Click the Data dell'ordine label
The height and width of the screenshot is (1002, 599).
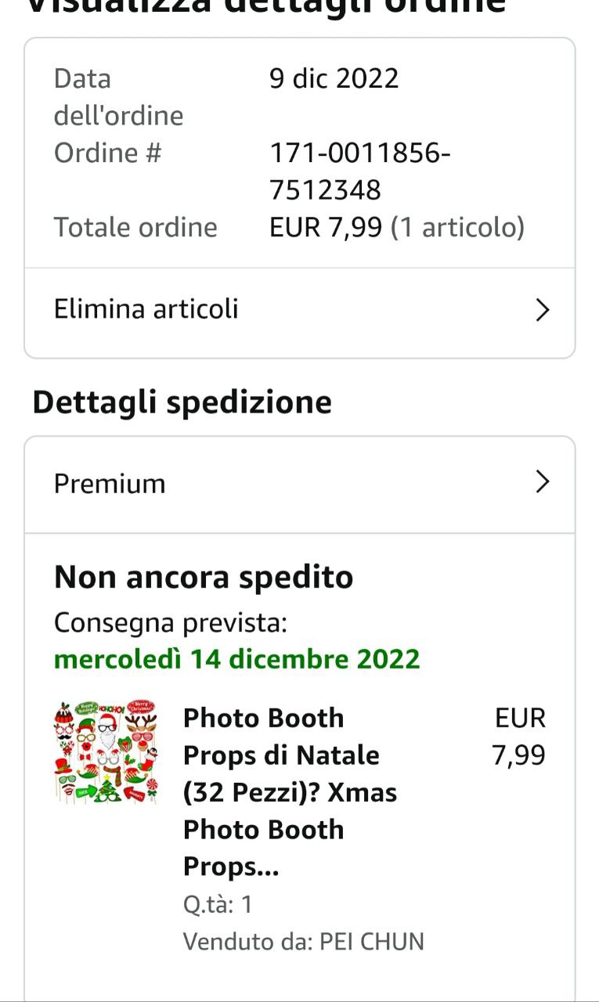[117, 97]
